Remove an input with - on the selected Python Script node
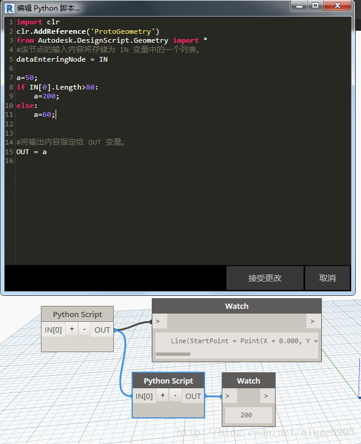This screenshot has width=361, height=444. [x=175, y=396]
